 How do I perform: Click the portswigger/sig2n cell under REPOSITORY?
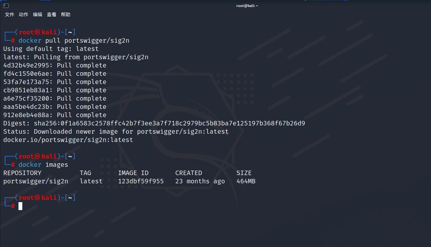click(x=36, y=181)
